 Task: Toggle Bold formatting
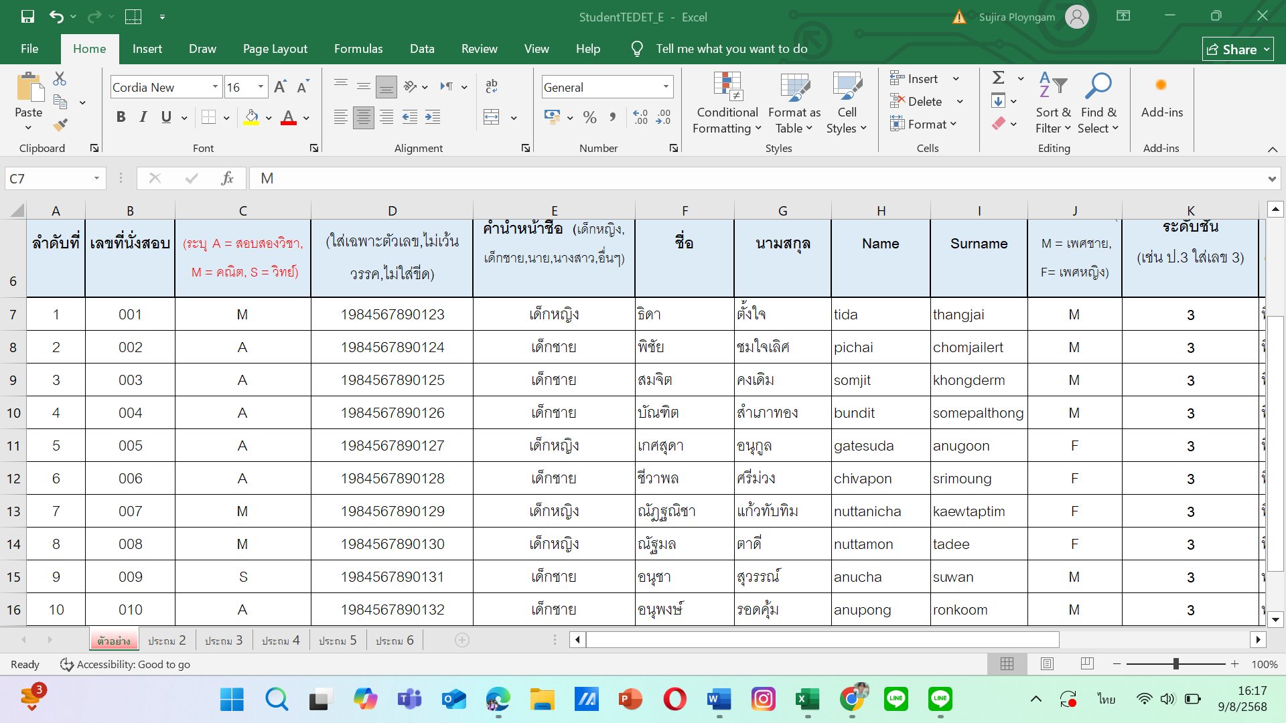(121, 117)
